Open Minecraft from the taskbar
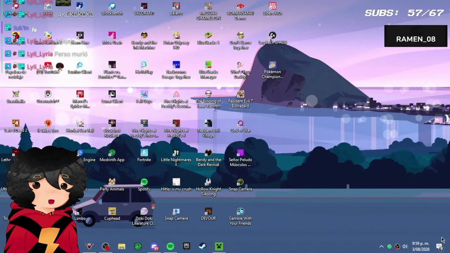The image size is (450, 253). (x=219, y=246)
